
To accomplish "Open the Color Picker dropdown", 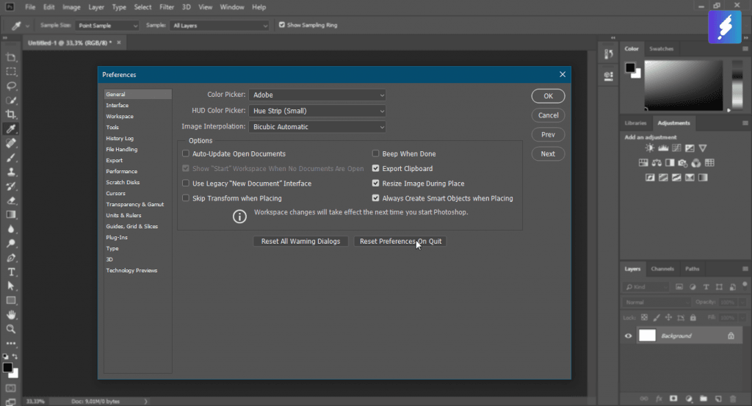I will pyautogui.click(x=317, y=95).
